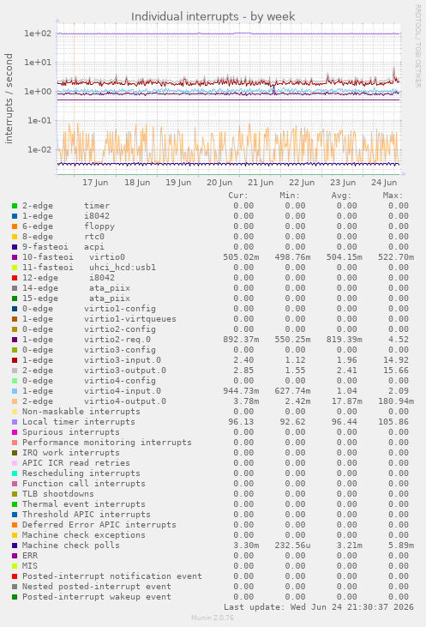
Task: Click the TLB shootdowns legend entry
Action: [58, 494]
